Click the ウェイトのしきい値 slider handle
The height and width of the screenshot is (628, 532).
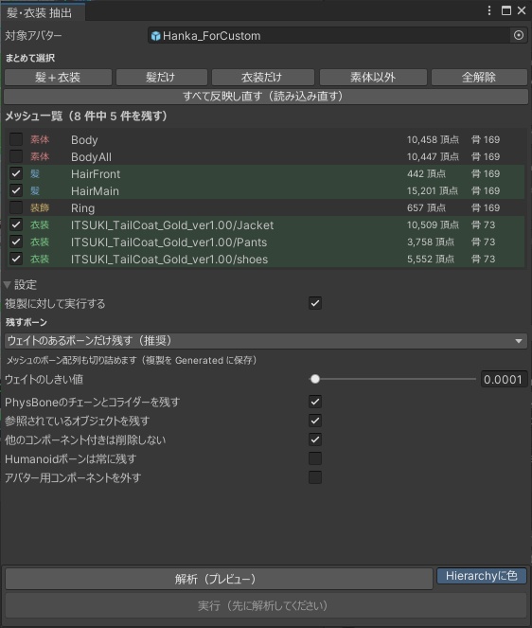coord(315,379)
